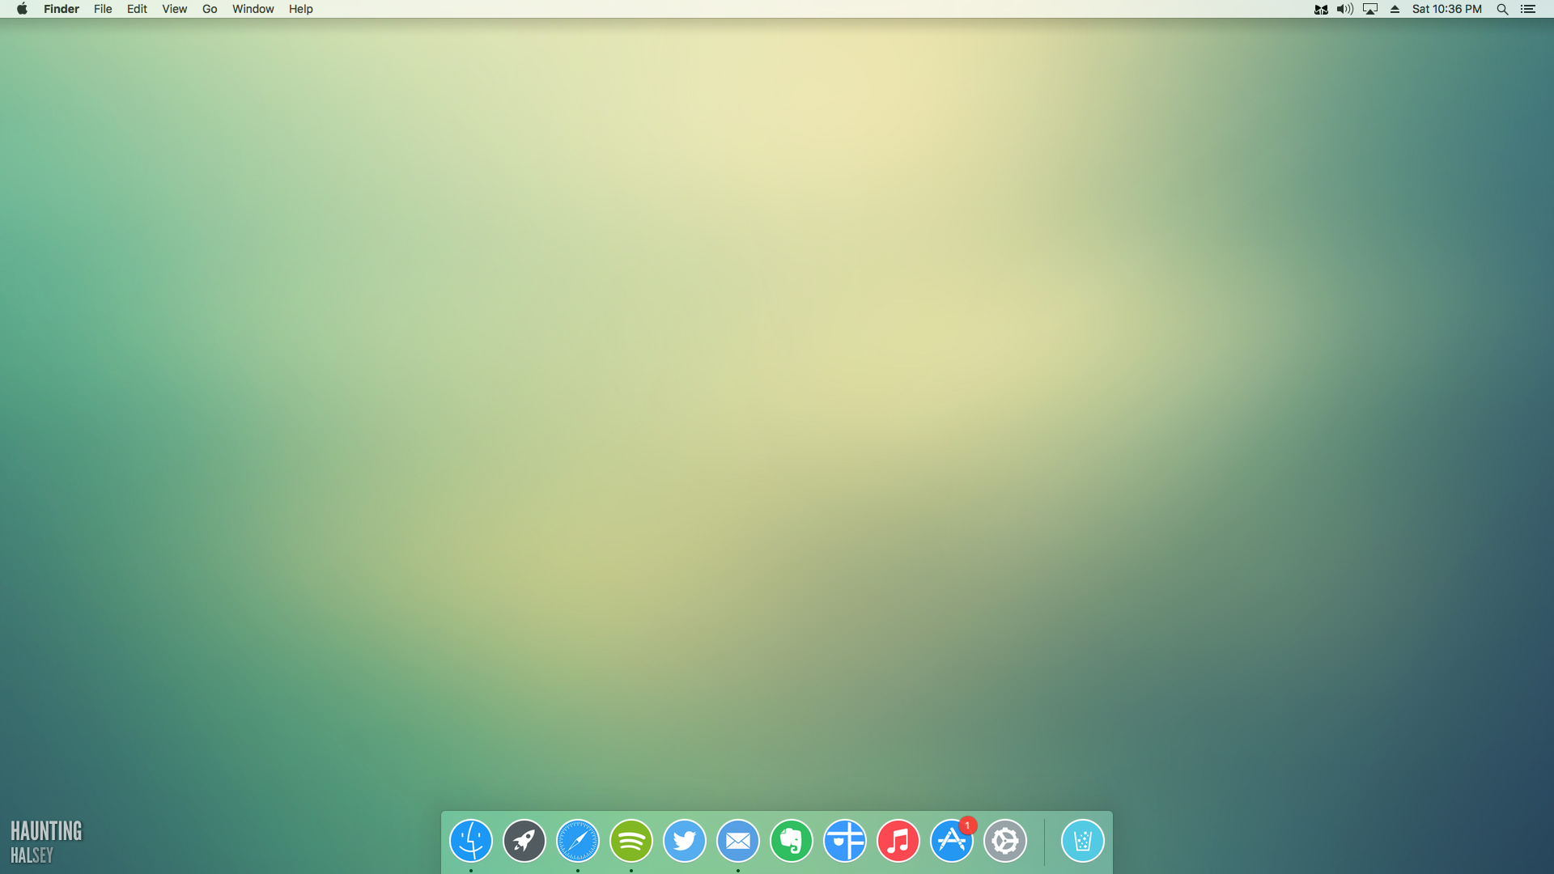Open the Apple menu
Viewport: 1554px width, 874px height.
22,9
